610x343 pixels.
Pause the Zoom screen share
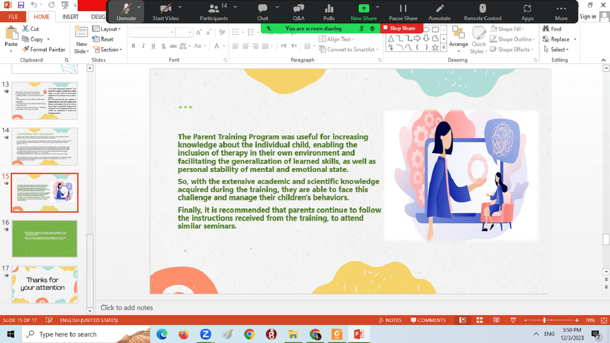[403, 12]
